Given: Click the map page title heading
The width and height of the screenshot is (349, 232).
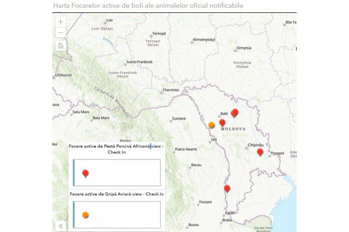Looking at the screenshot, I should (x=148, y=5).
